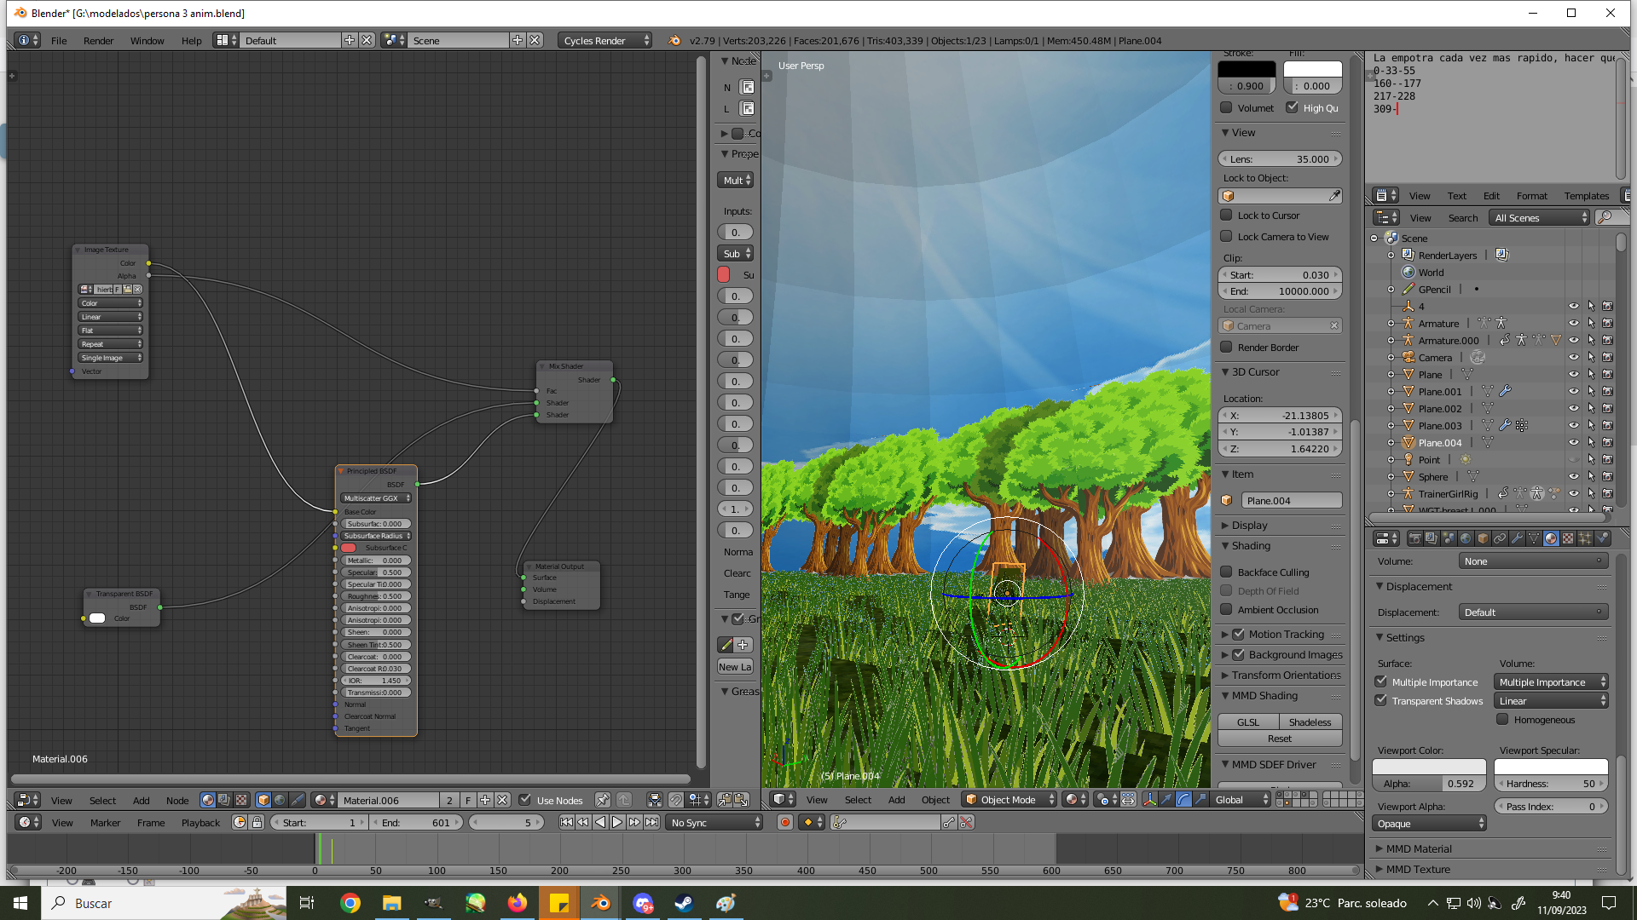Viewport: 1637px width, 920px height.
Task: Open the Render menu in top bar
Action: 98,40
